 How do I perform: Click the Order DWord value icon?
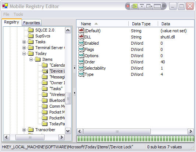click(81, 62)
